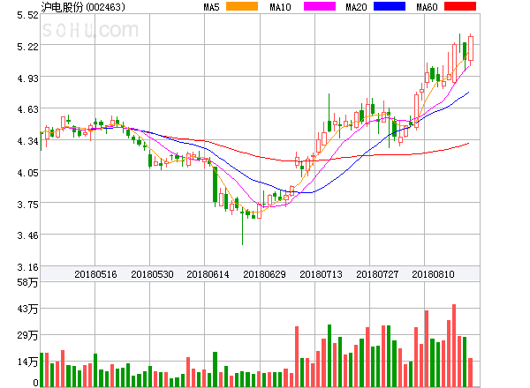Click the blue MA20 legend swatch
Image resolution: width=530 pixels, height=388 pixels.
tap(391, 7)
